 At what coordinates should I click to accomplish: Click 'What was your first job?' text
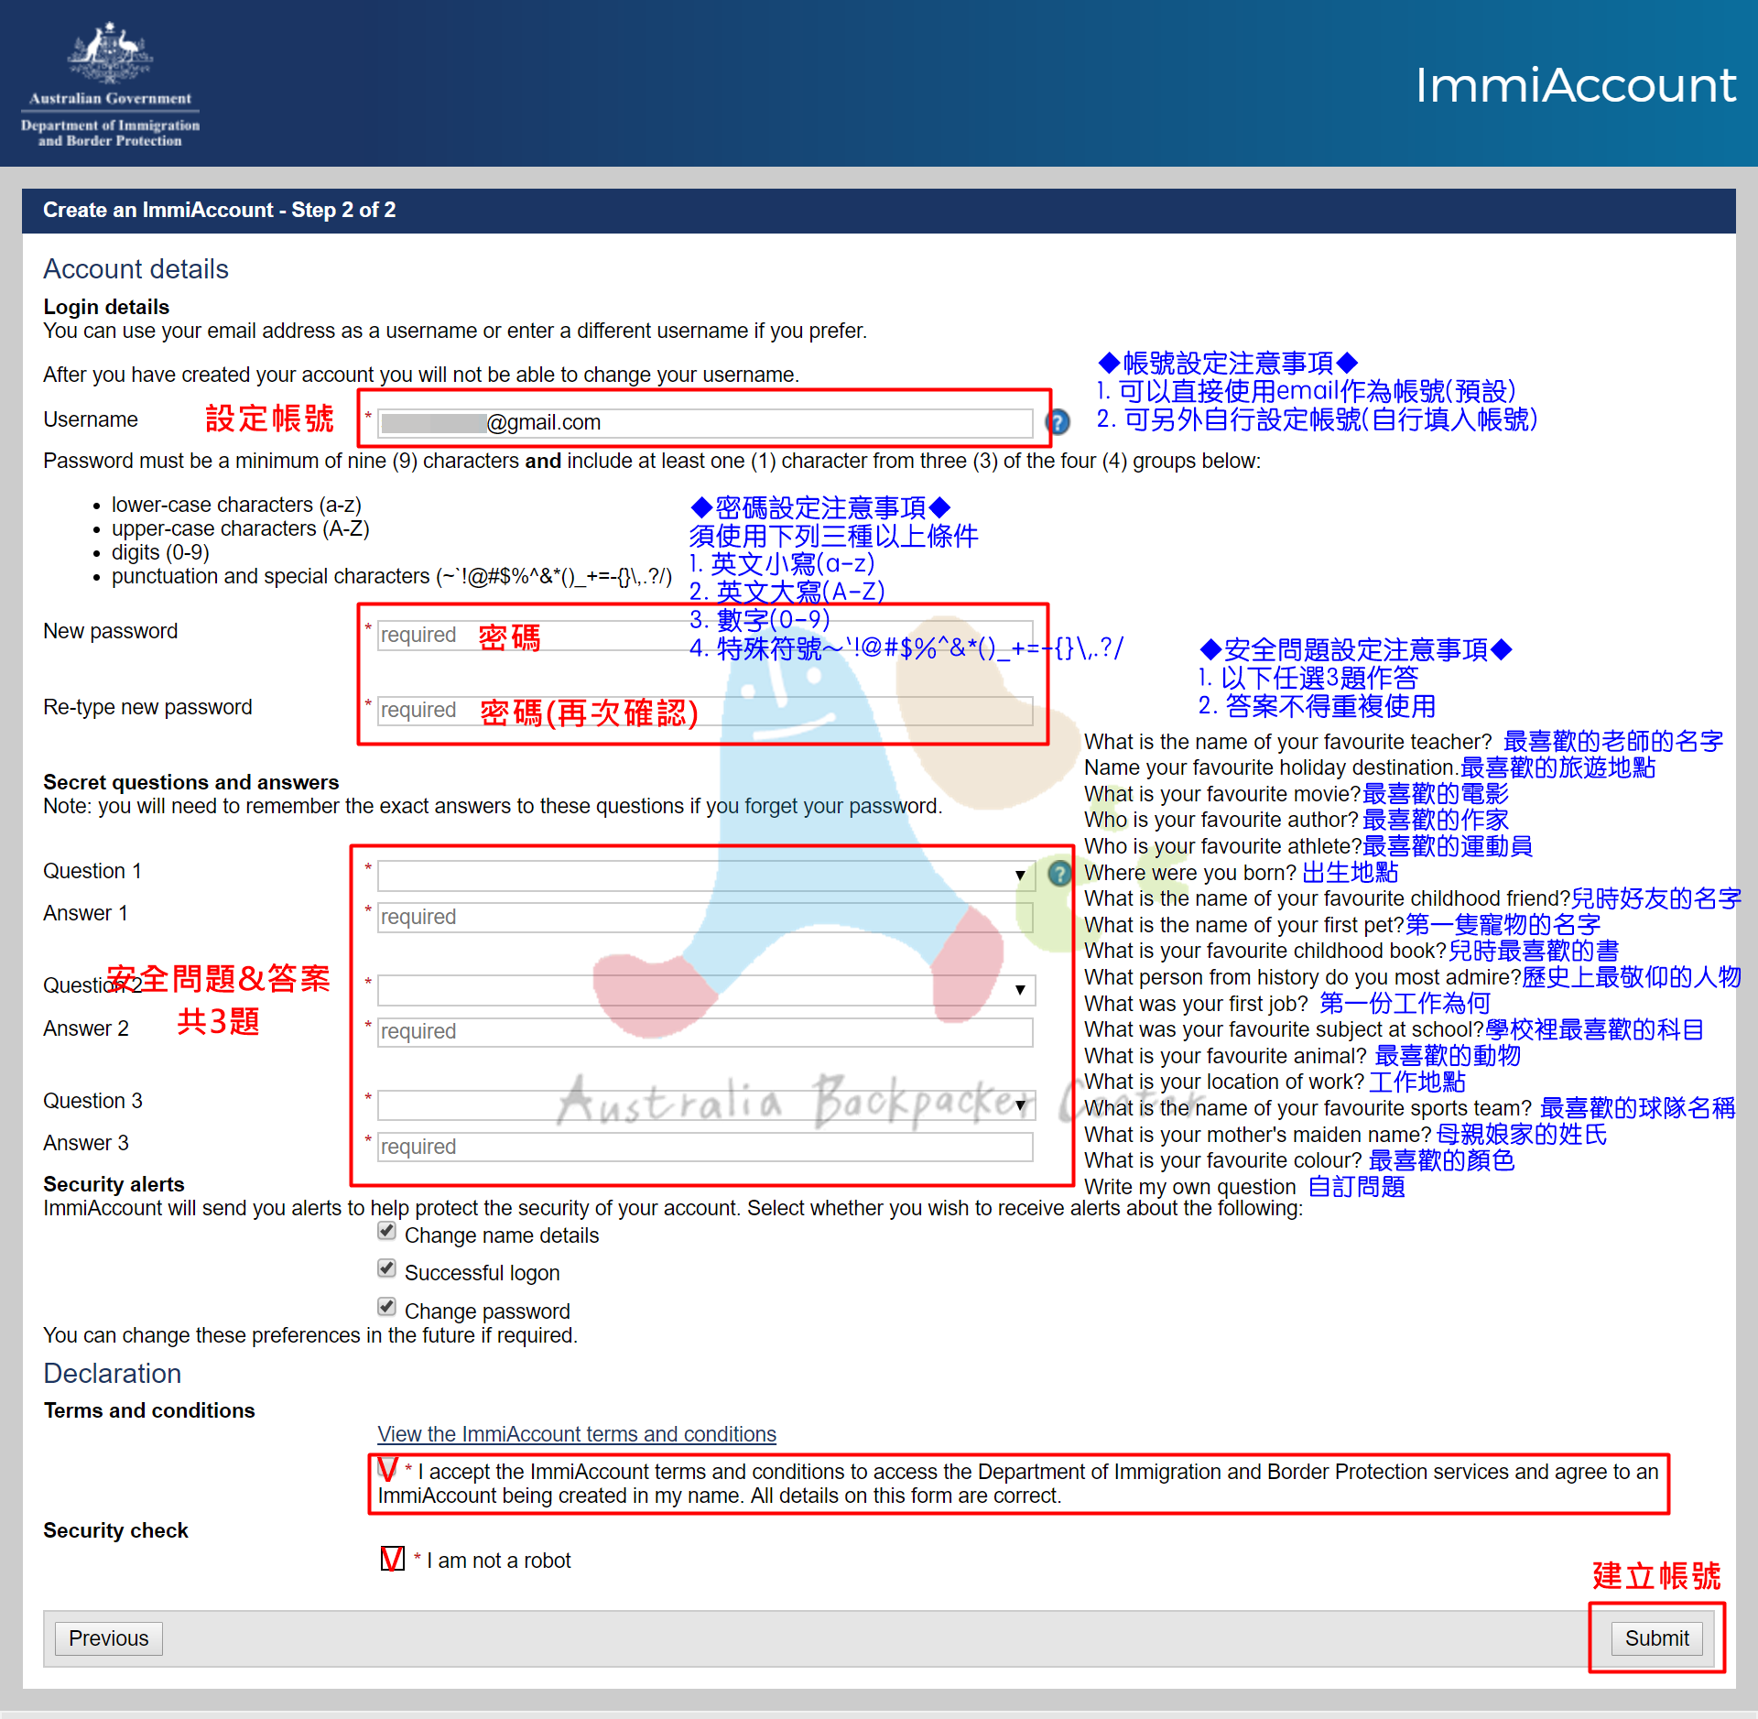tap(1197, 1004)
